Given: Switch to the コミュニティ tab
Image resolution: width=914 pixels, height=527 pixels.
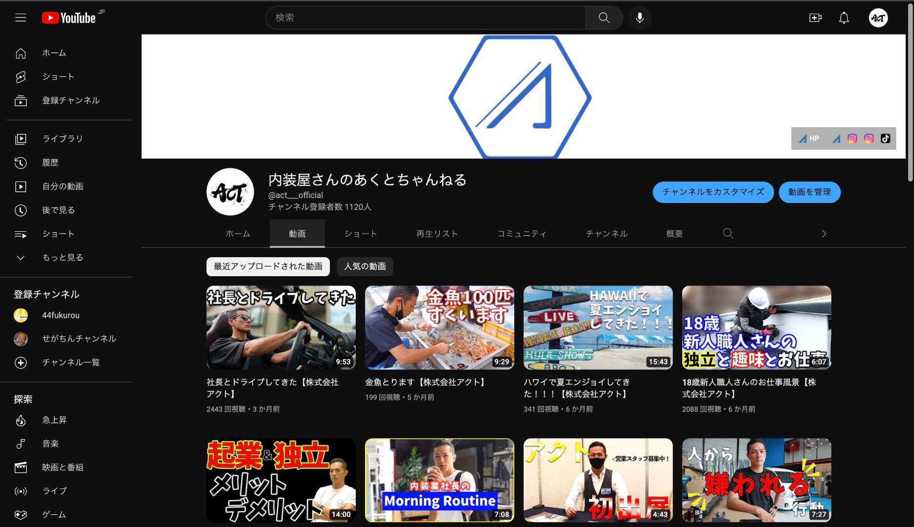Looking at the screenshot, I should pyautogui.click(x=522, y=234).
